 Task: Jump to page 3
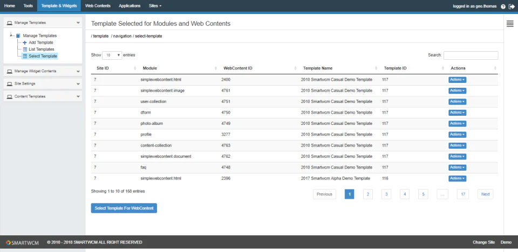pyautogui.click(x=386, y=194)
